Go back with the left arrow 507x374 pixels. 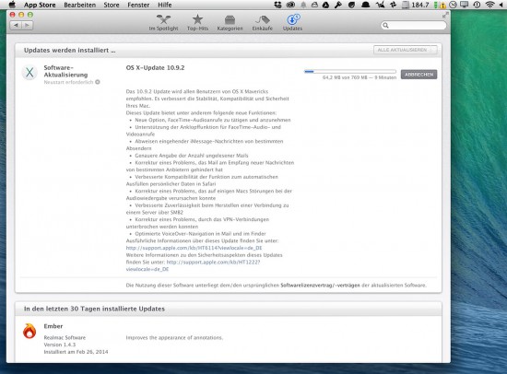click(x=16, y=25)
